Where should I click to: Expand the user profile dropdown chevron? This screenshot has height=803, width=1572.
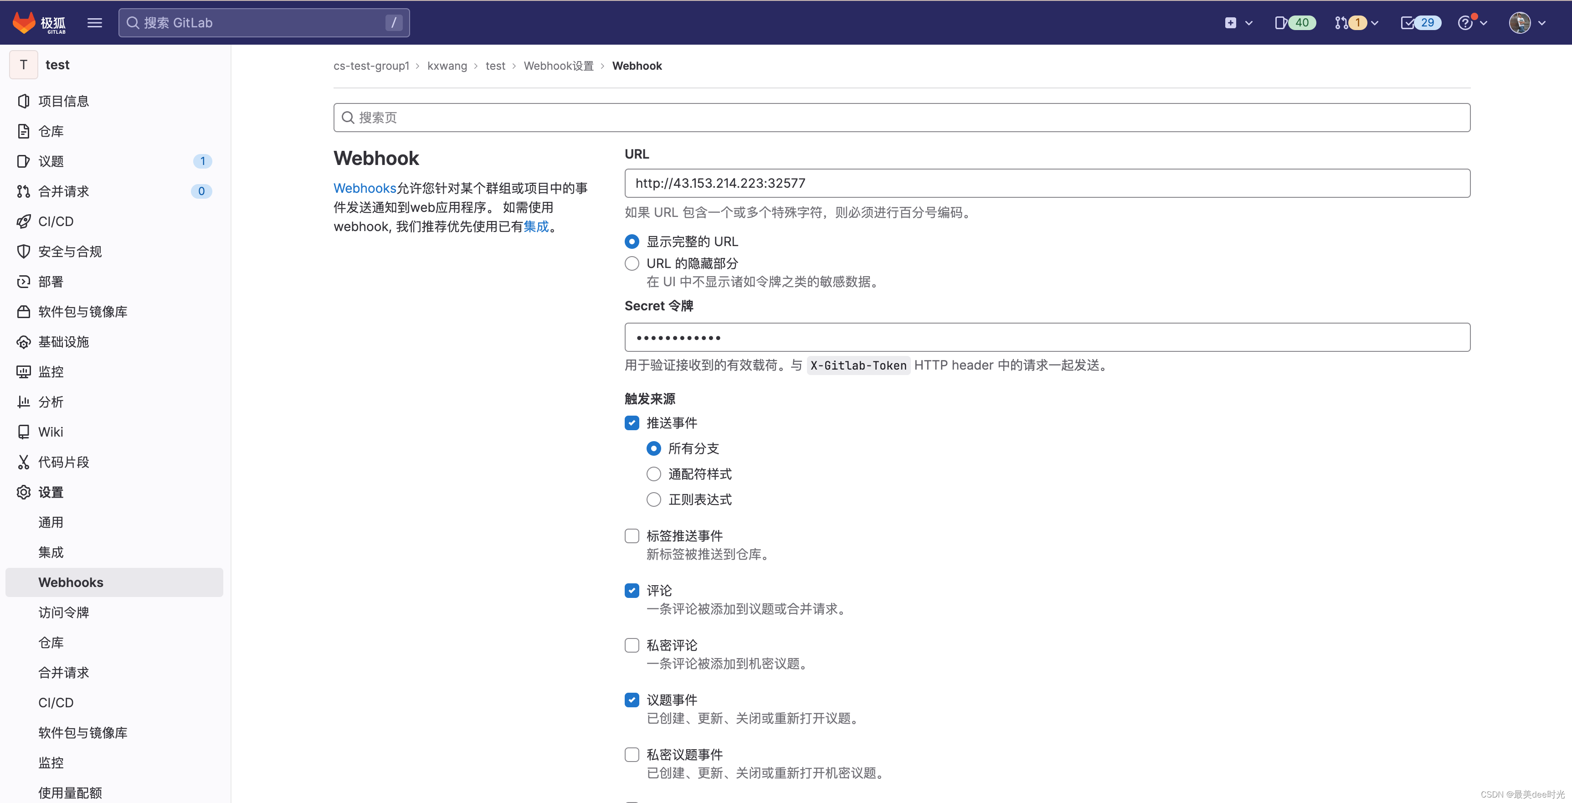1542,23
